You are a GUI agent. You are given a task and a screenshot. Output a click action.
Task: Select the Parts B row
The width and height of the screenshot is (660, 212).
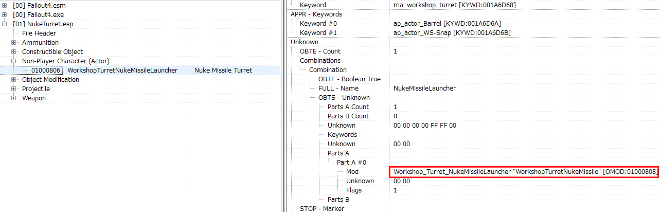click(338, 199)
